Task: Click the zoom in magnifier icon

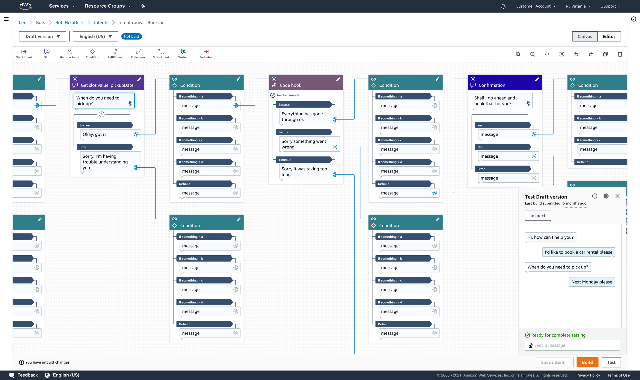Action: click(518, 54)
